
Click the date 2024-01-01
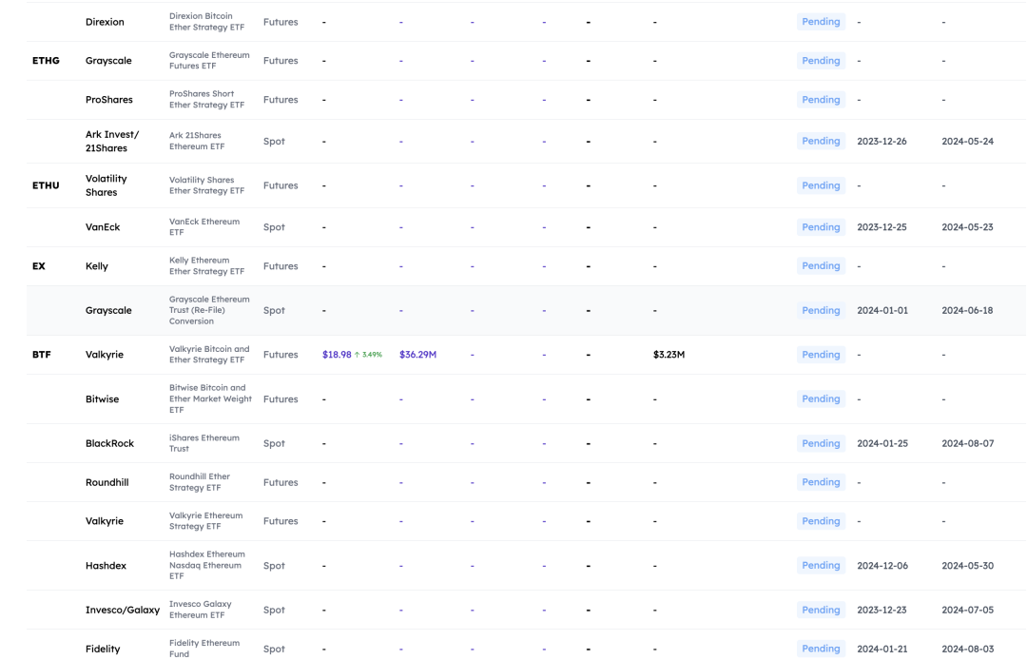(882, 310)
